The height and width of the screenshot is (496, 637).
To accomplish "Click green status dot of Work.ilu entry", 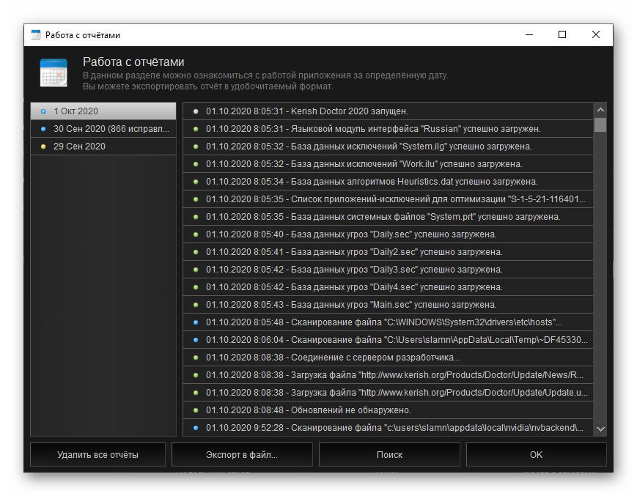I will point(196,164).
